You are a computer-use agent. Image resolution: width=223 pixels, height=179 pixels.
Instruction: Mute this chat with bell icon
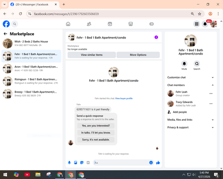point(184,64)
